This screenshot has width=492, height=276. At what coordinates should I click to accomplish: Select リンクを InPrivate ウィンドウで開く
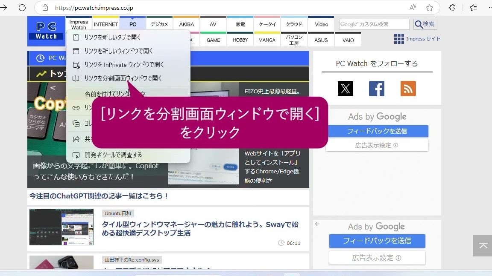pos(128,64)
